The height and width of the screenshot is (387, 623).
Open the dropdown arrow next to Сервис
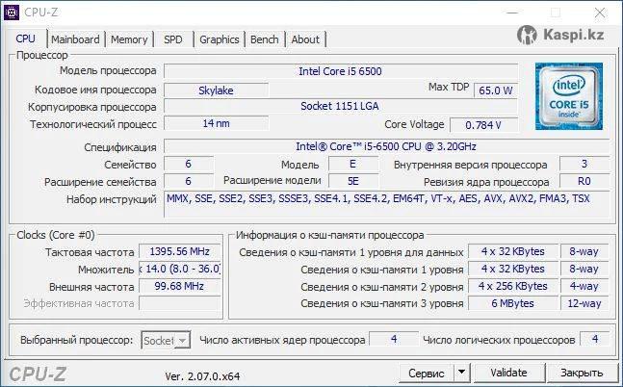tap(461, 373)
